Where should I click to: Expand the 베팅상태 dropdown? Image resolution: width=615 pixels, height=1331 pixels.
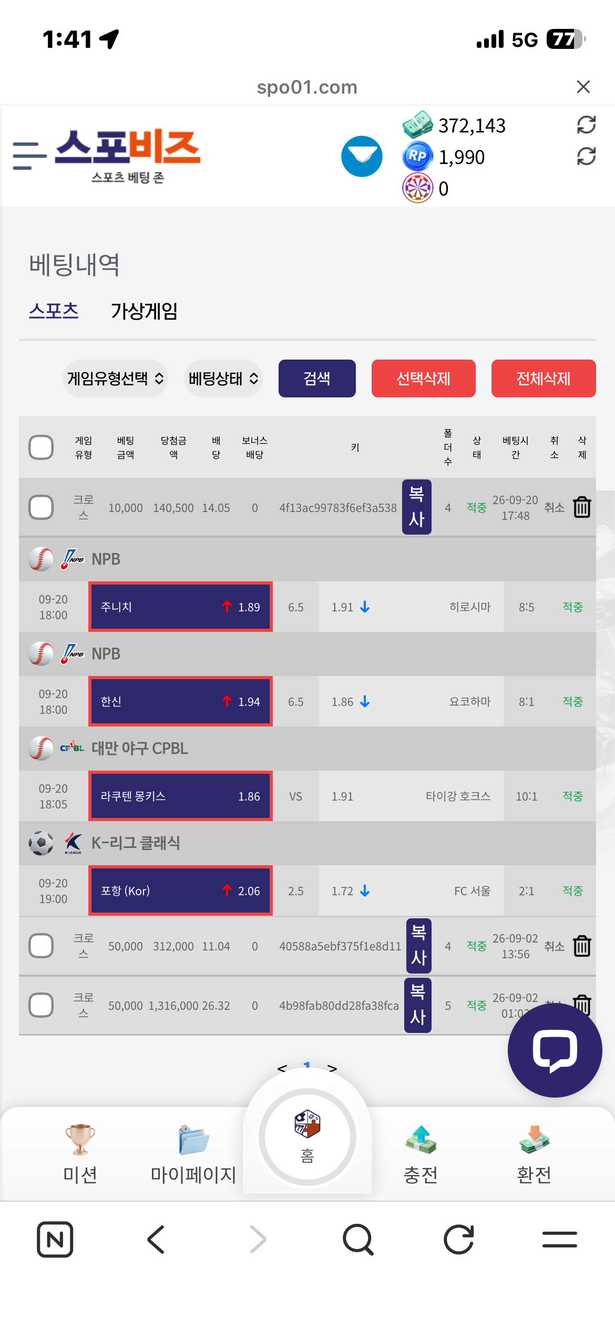click(223, 378)
